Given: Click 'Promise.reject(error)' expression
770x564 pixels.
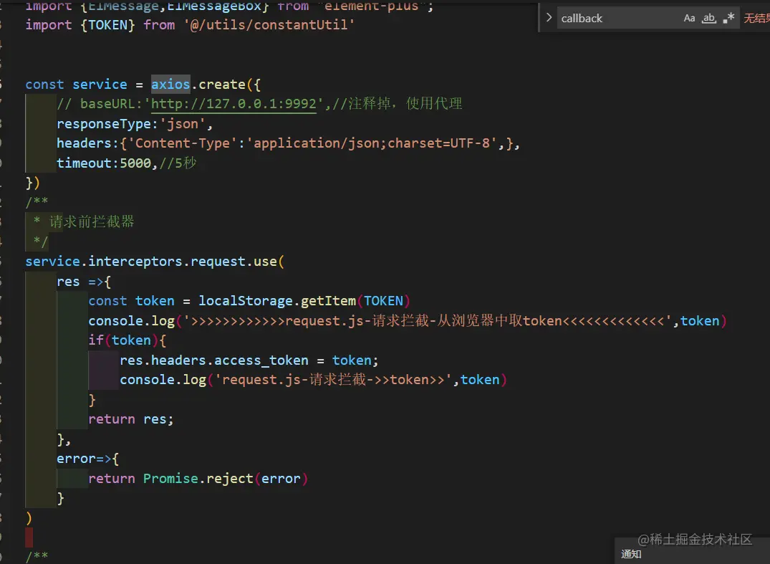Looking at the screenshot, I should click(226, 479).
